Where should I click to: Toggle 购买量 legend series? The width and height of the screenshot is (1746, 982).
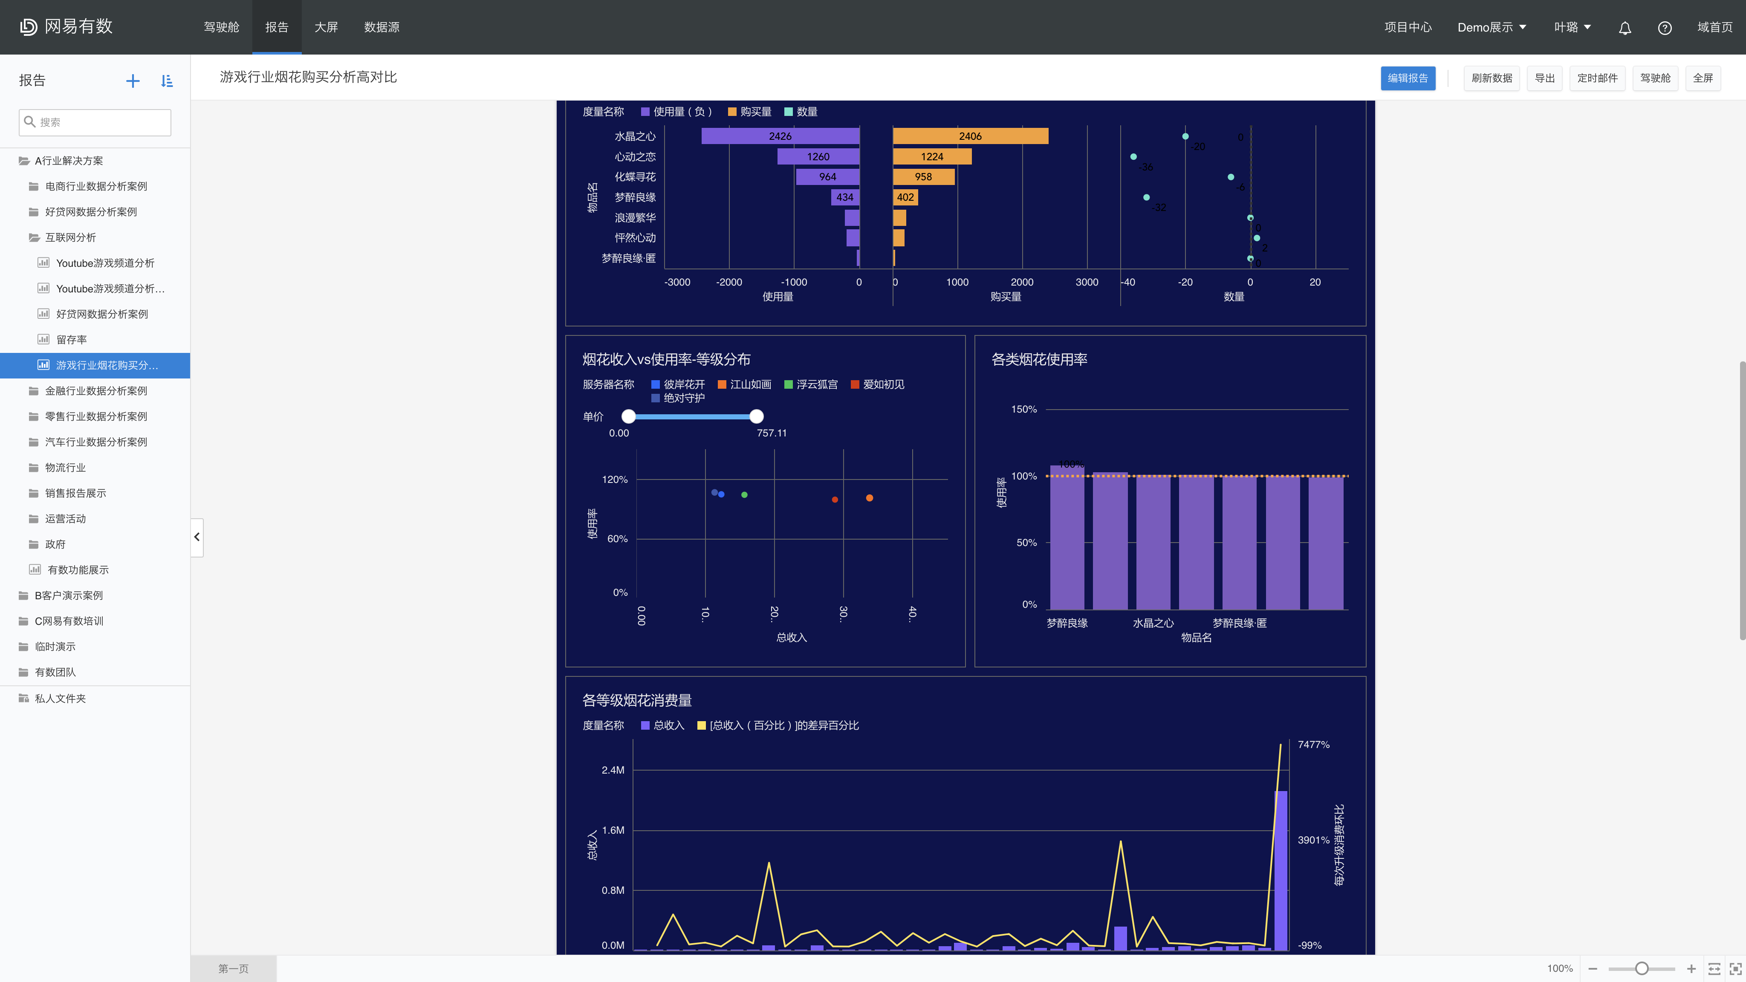click(750, 112)
